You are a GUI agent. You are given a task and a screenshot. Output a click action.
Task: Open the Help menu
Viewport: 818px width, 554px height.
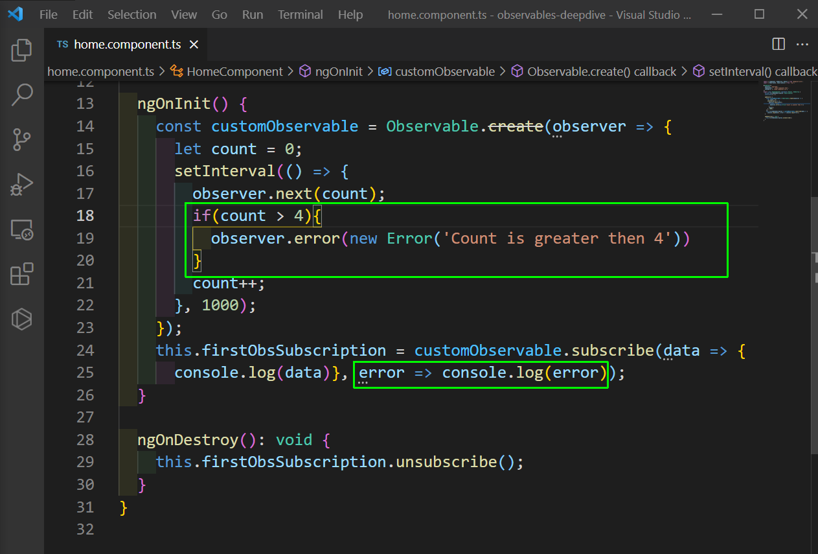pos(350,14)
